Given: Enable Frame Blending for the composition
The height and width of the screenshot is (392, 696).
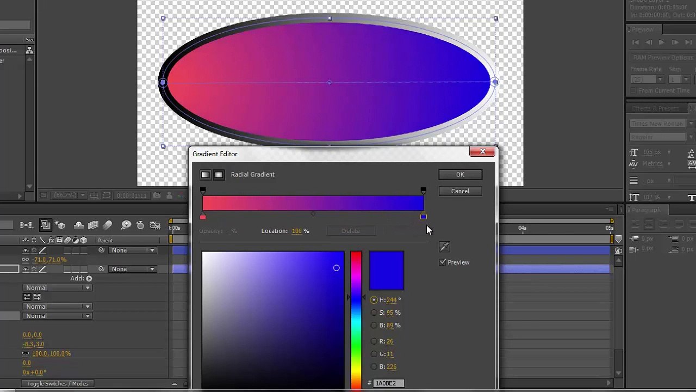Looking at the screenshot, I should (x=93, y=225).
